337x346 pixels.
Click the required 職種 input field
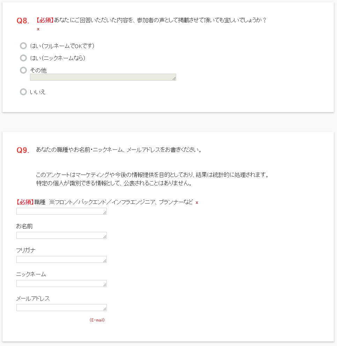pyautogui.click(x=61, y=211)
